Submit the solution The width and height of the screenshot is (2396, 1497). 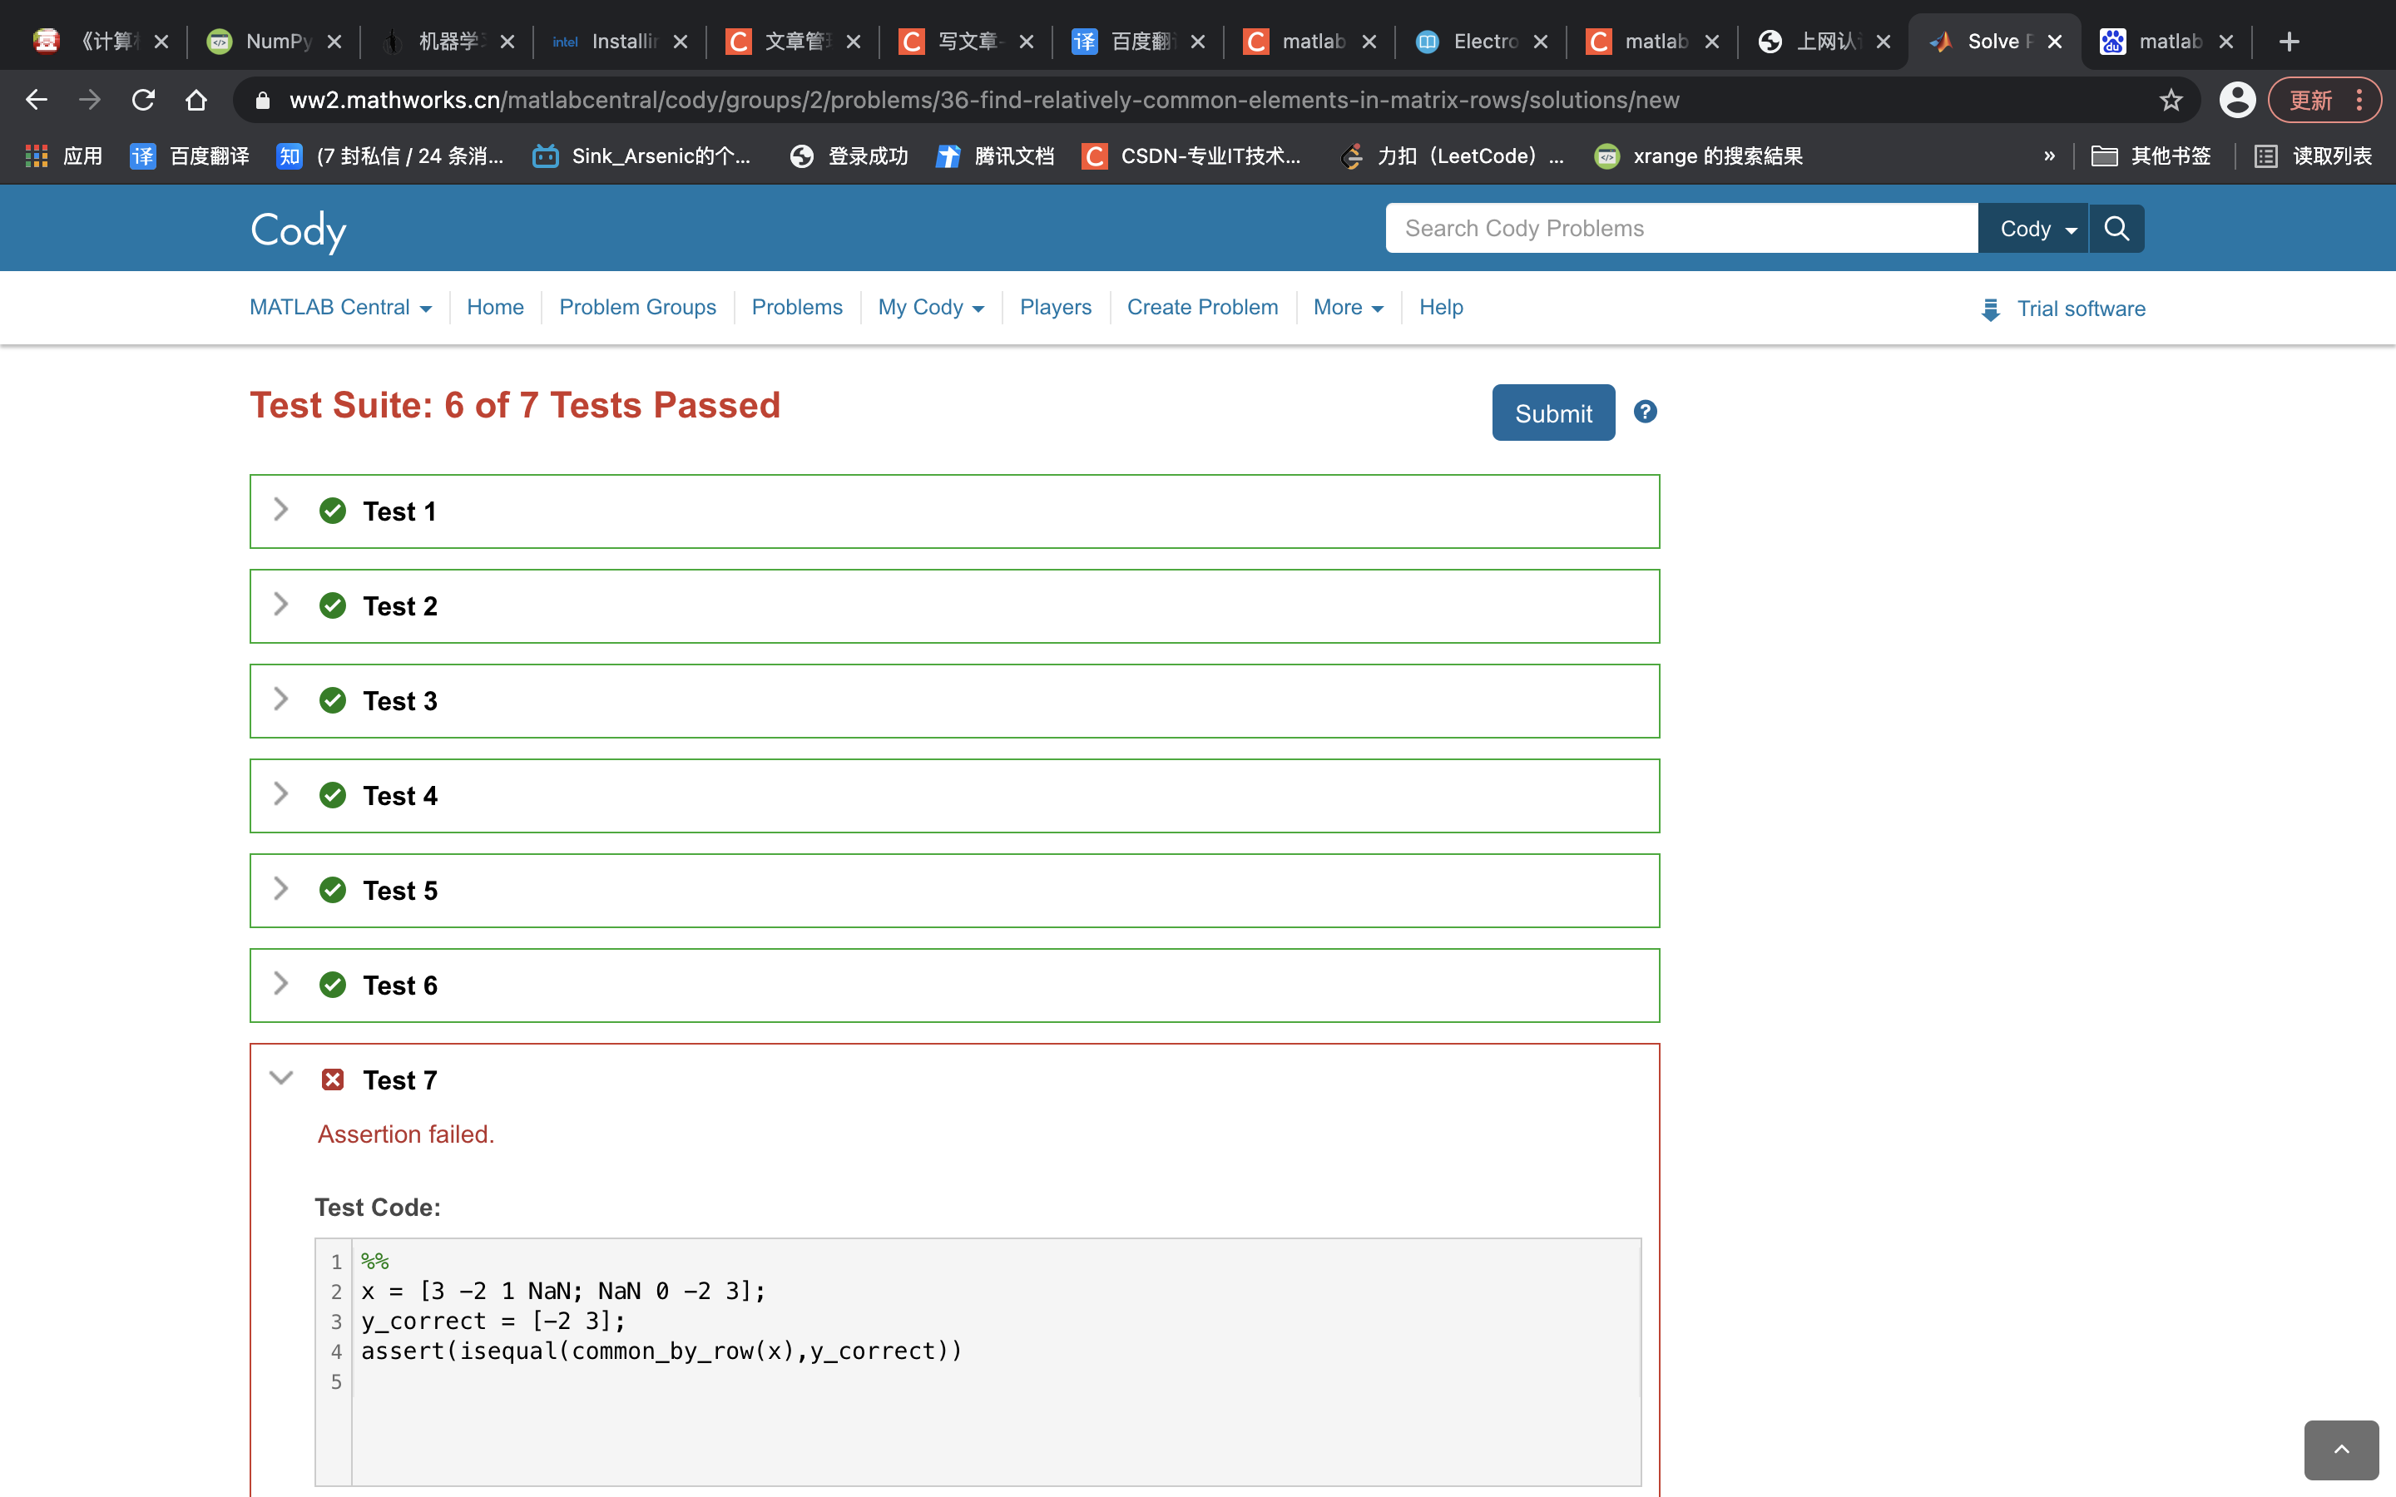(x=1552, y=413)
